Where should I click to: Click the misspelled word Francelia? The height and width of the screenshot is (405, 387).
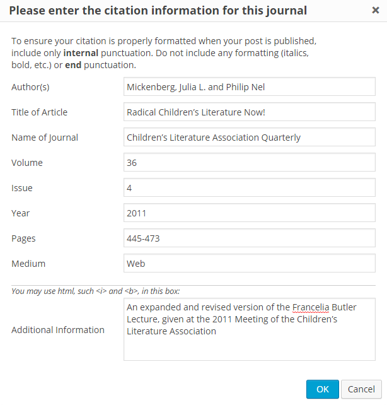pos(311,307)
